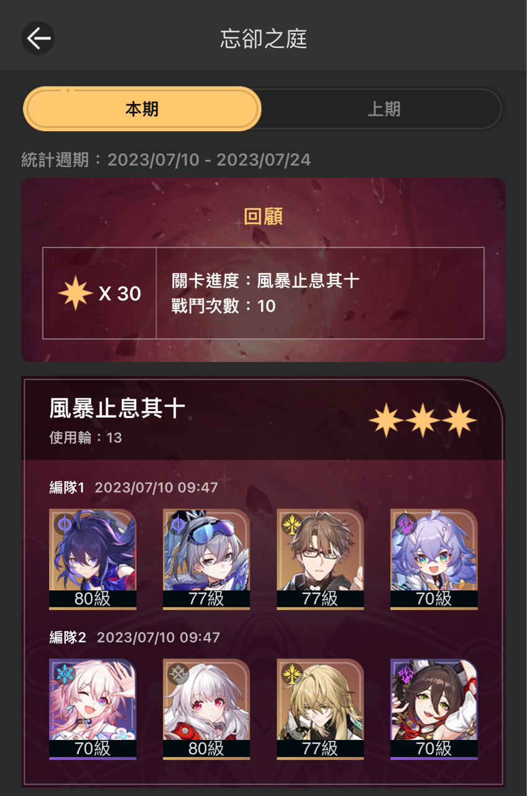Open March 7th level 70 card
This screenshot has width=527, height=796.
click(x=93, y=709)
